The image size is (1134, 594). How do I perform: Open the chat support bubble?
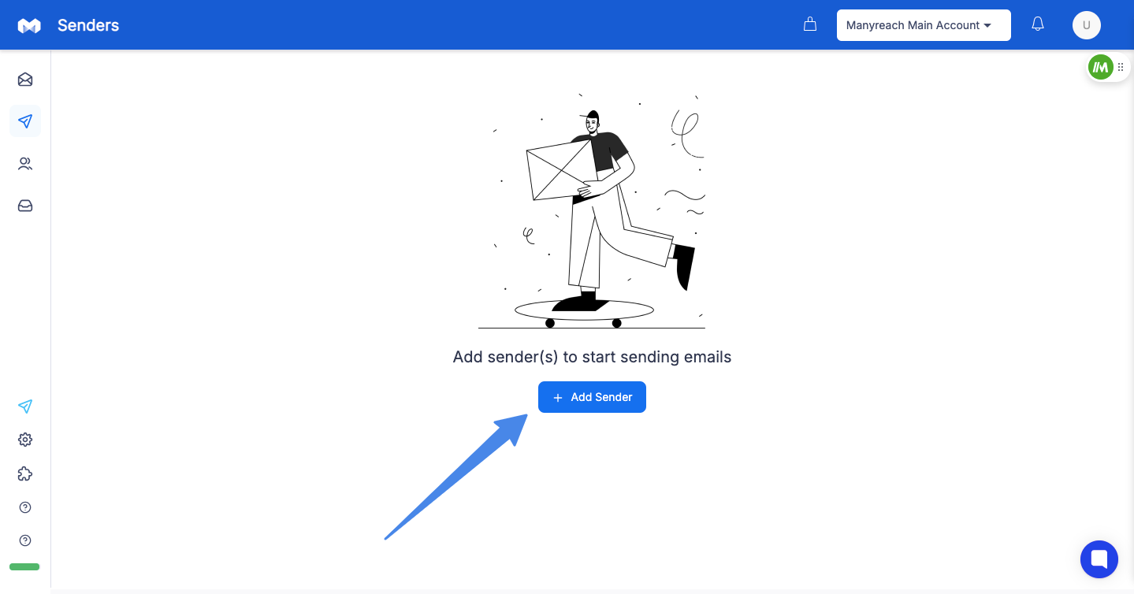[x=1099, y=559]
